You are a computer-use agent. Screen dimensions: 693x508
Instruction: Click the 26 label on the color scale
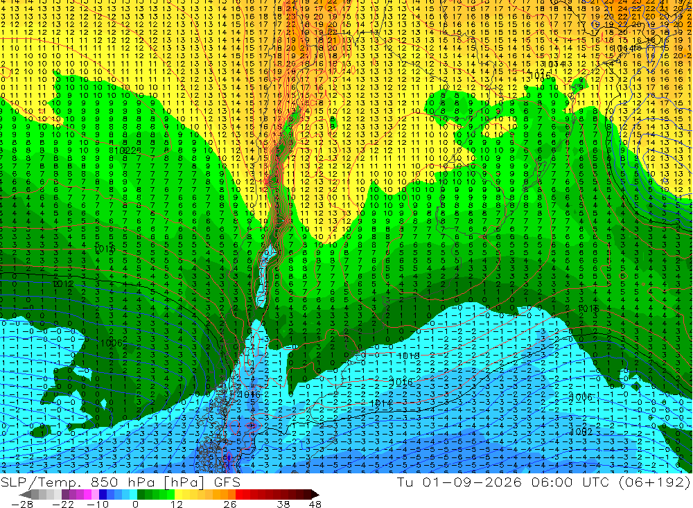click(230, 504)
